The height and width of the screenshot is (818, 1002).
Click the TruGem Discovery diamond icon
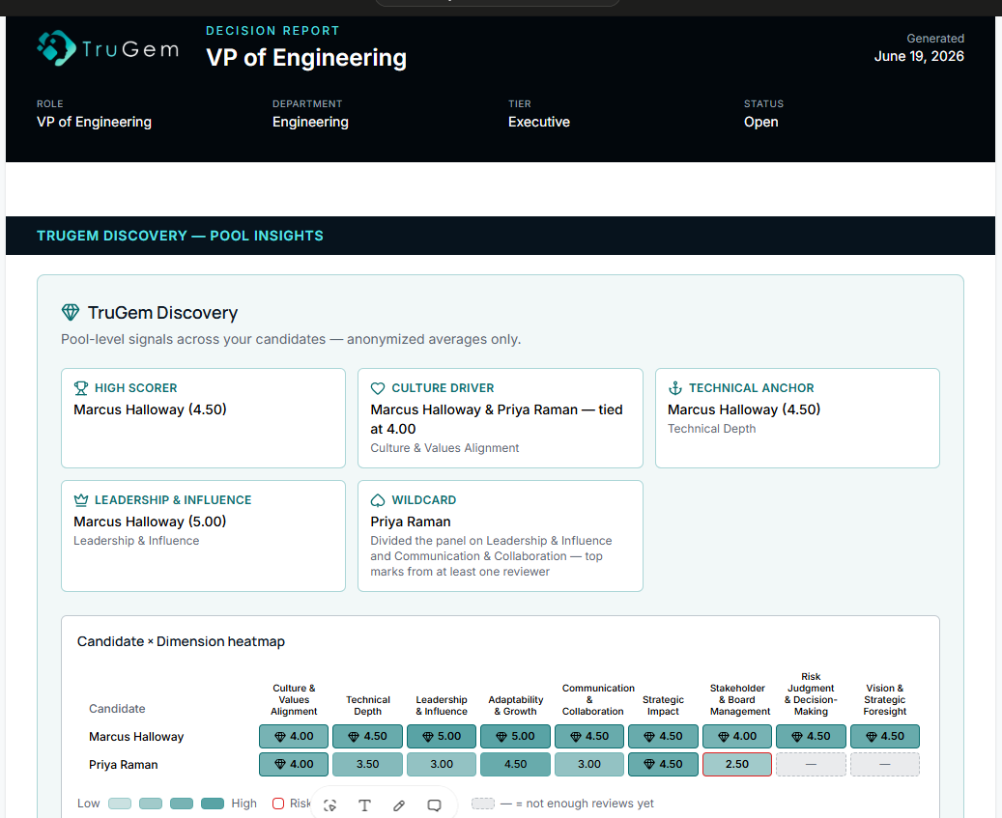[71, 312]
